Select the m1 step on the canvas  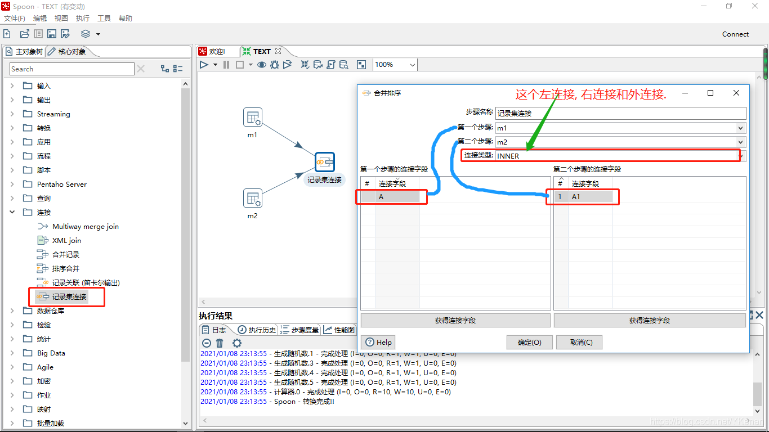click(253, 118)
